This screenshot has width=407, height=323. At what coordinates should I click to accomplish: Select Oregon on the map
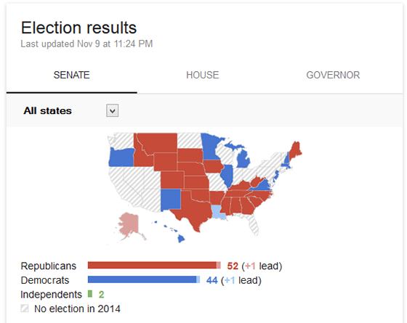coord(121,158)
